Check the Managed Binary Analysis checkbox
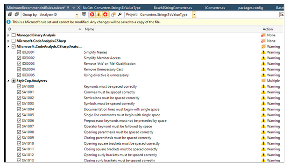The image size is (289, 168). [14, 35]
